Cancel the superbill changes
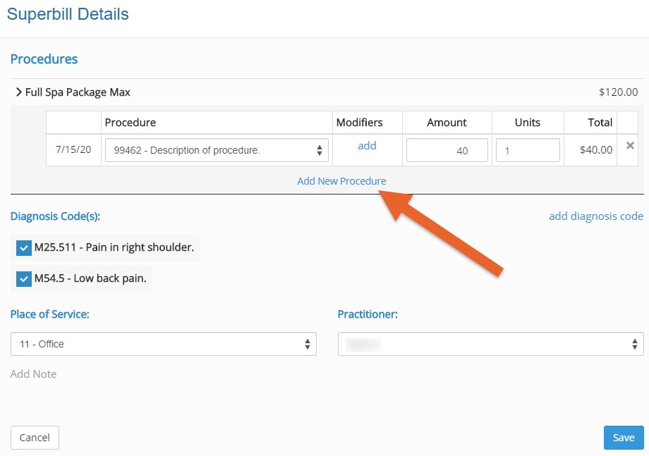The image size is (649, 456). (35, 438)
